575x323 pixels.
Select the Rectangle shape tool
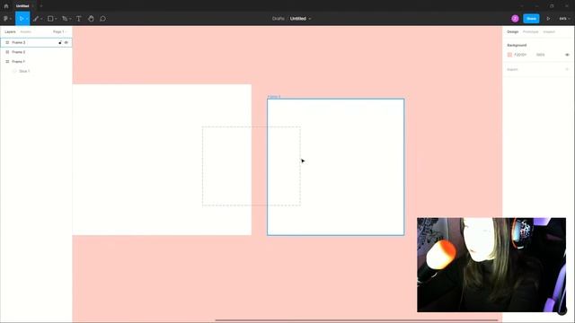click(50, 18)
